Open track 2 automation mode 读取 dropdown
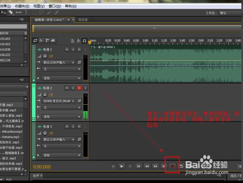The image size is (243, 183). point(62,117)
